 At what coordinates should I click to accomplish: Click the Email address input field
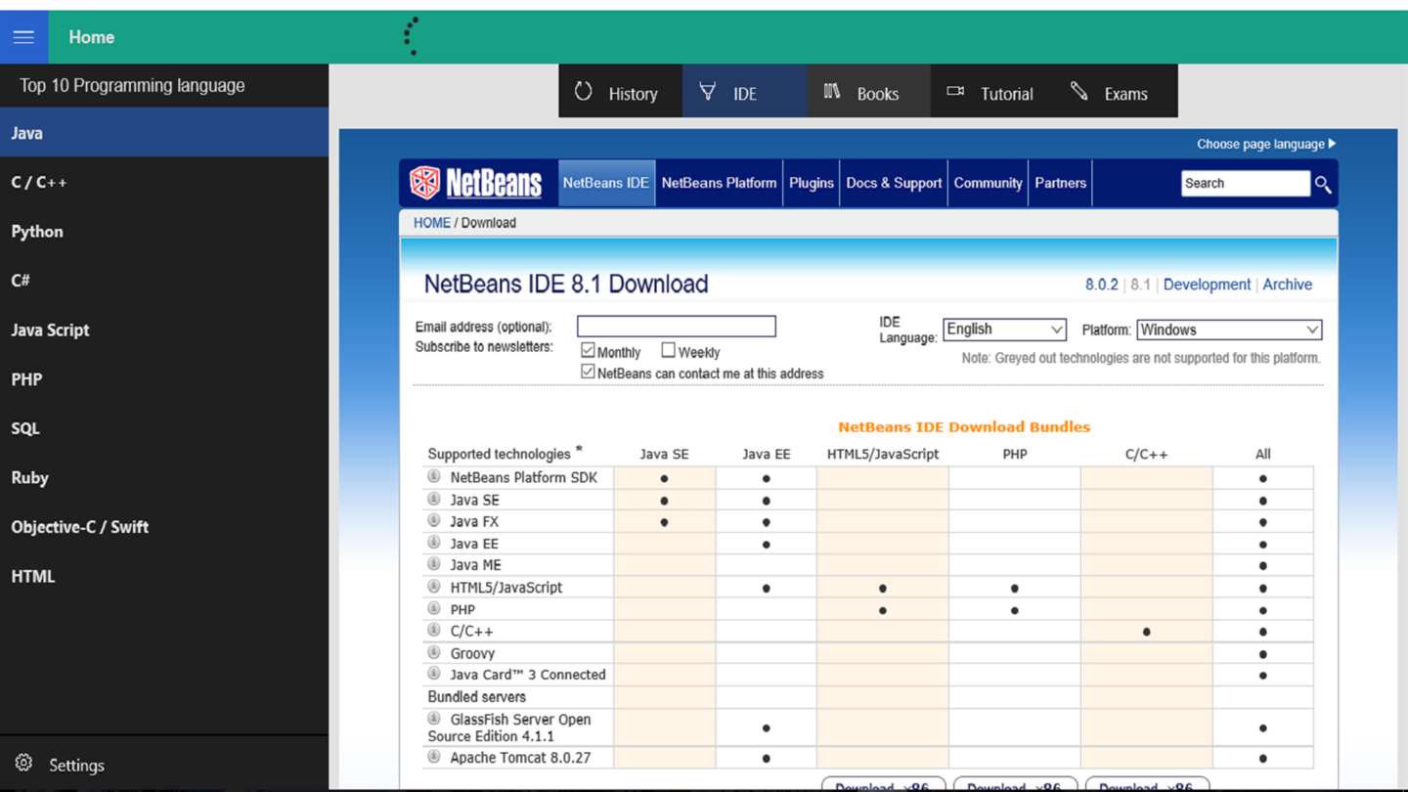[676, 326]
